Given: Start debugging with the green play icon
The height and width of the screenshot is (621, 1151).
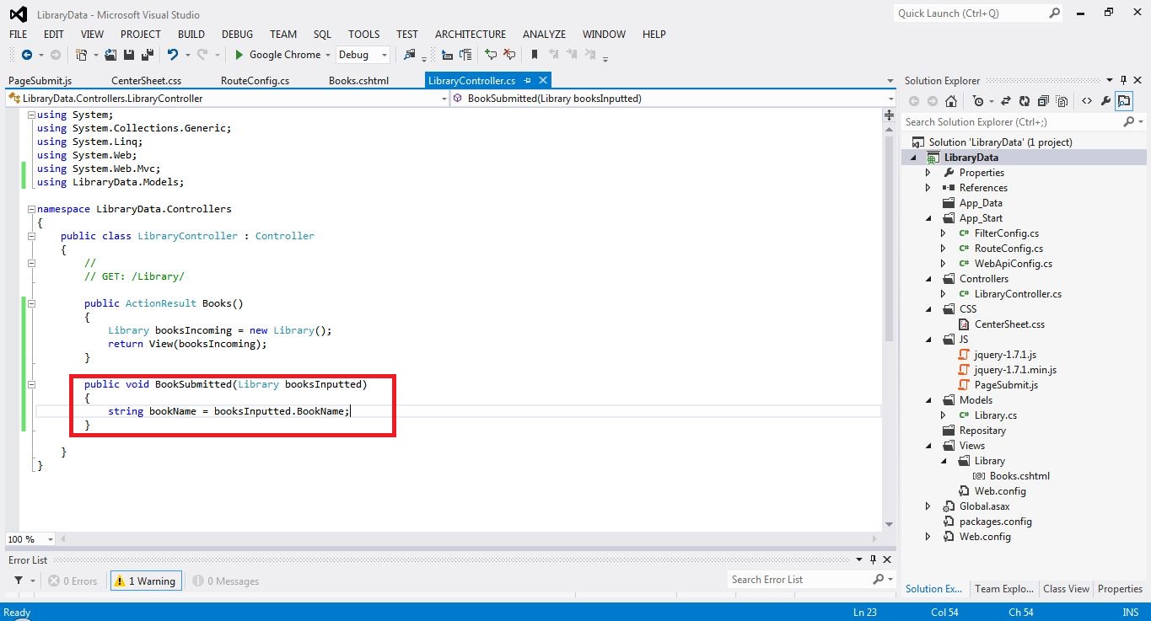Looking at the screenshot, I should point(239,55).
